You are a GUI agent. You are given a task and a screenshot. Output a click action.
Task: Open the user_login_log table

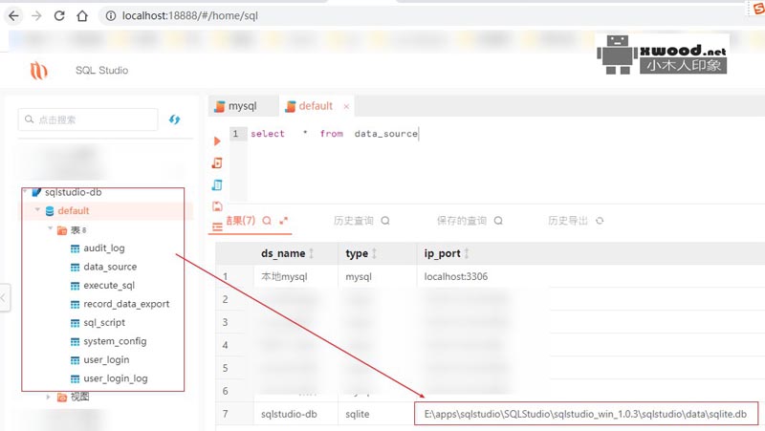(x=116, y=378)
